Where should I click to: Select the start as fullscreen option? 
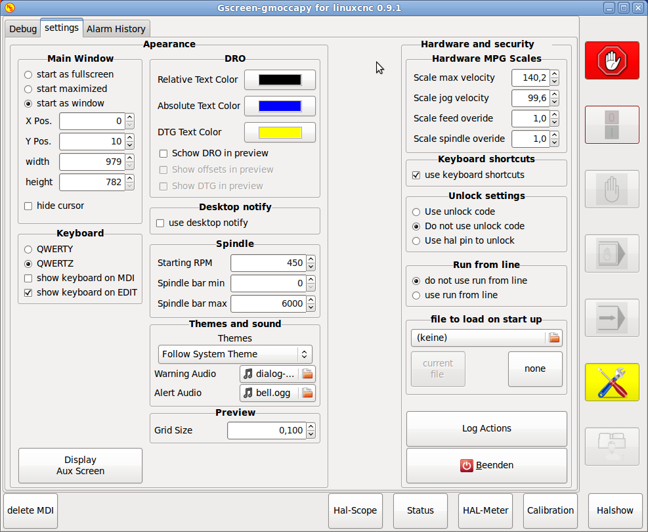coord(28,75)
